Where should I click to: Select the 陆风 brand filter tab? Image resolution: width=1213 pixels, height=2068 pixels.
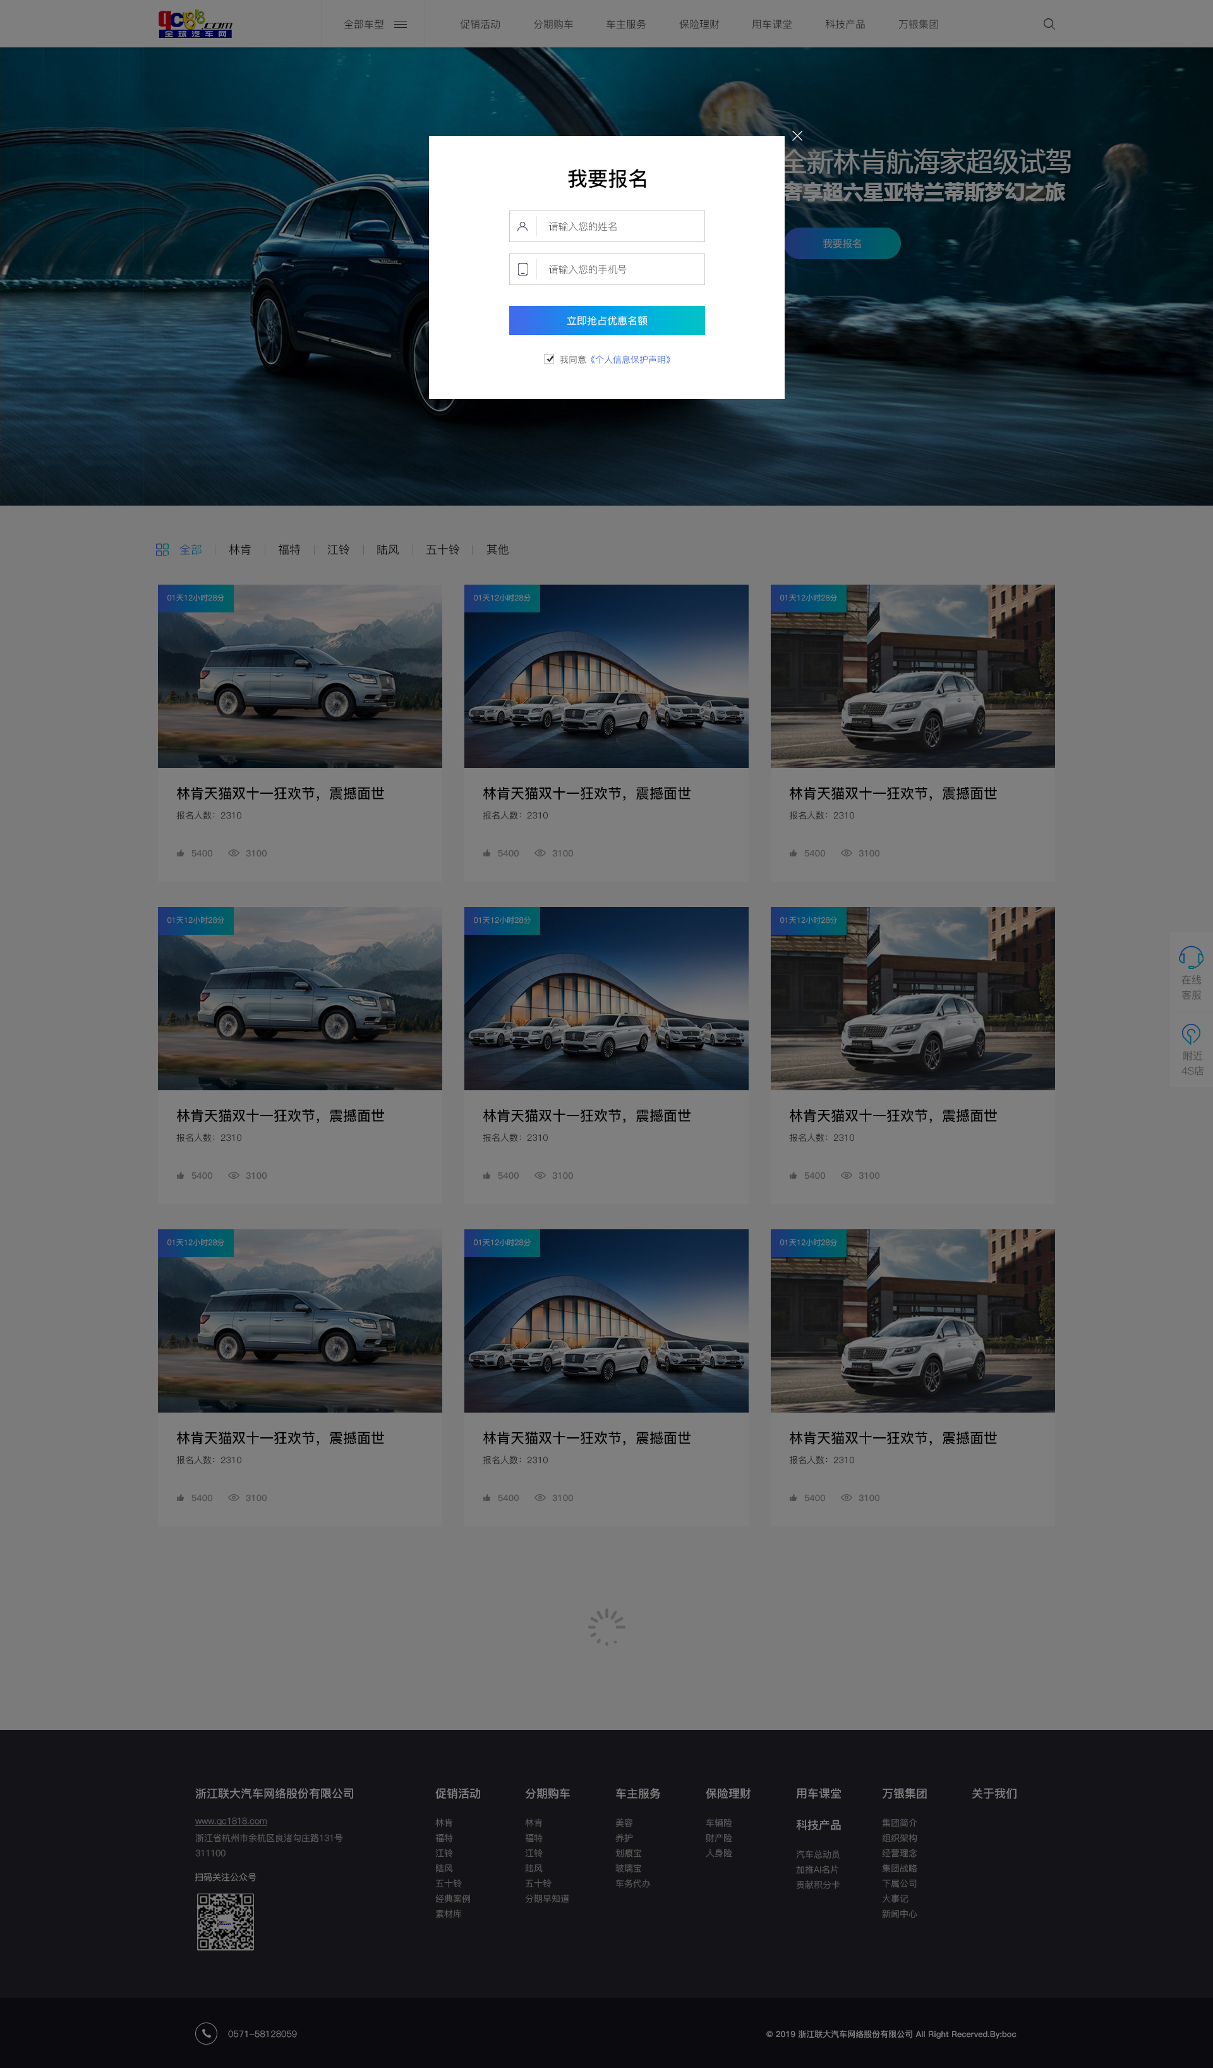[388, 550]
